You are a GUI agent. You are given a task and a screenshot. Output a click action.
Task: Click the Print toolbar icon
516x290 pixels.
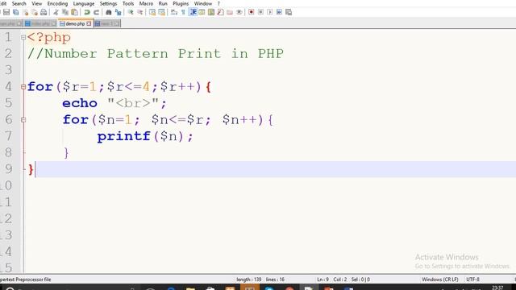(x=44, y=12)
